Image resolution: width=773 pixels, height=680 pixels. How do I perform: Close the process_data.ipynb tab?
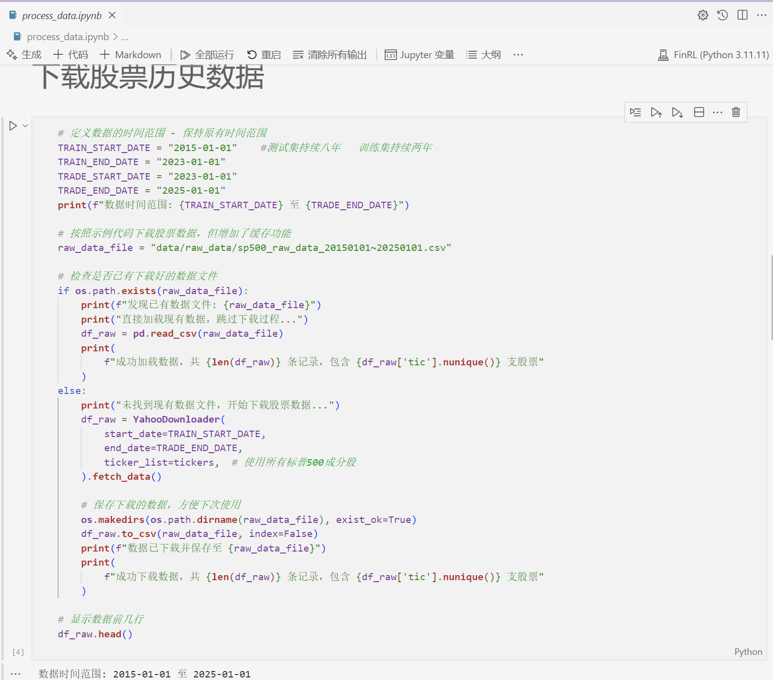coord(112,16)
